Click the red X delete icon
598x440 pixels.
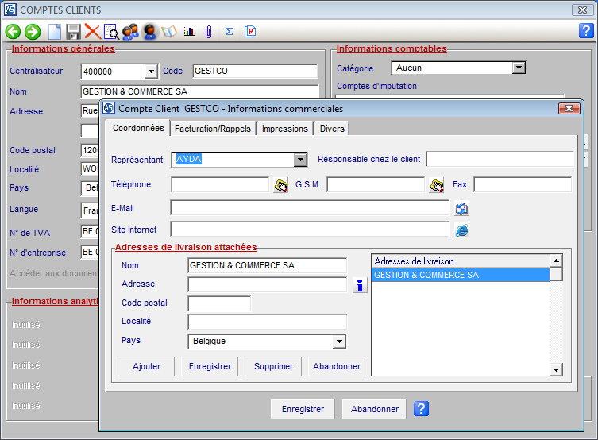(92, 32)
